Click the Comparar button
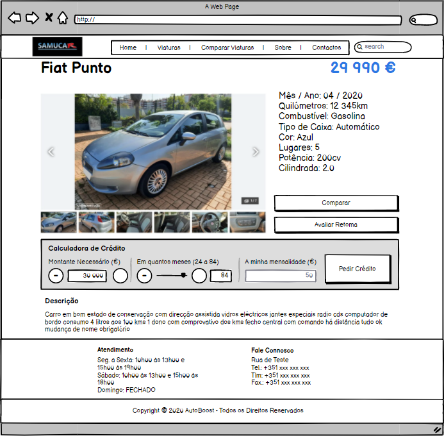The image size is (444, 436). (x=336, y=203)
